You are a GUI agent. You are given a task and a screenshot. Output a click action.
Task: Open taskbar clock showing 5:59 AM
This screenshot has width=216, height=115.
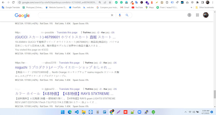pos(206,112)
